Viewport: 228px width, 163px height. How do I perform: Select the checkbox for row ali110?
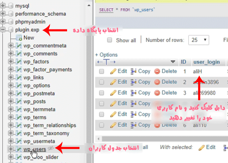pos(101,125)
